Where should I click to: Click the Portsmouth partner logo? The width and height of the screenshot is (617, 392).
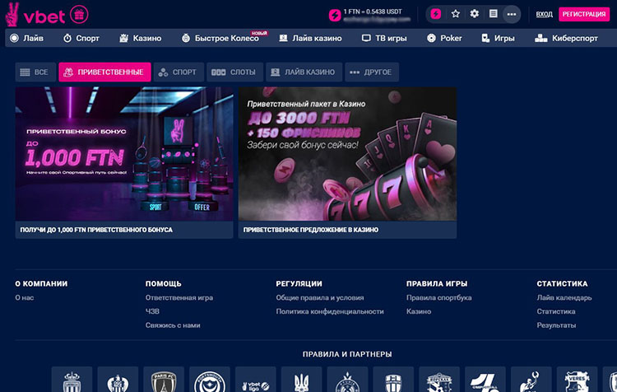click(x=210, y=380)
